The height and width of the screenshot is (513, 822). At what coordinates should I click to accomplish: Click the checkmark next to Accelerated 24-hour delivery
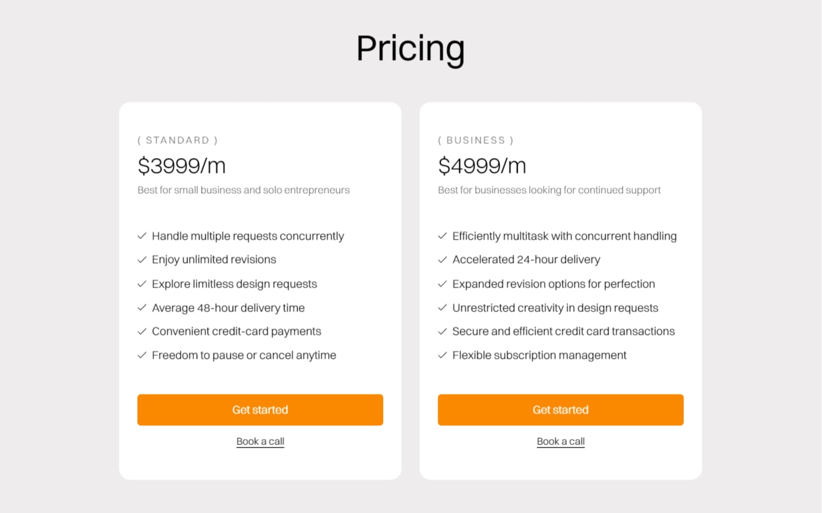coord(443,259)
